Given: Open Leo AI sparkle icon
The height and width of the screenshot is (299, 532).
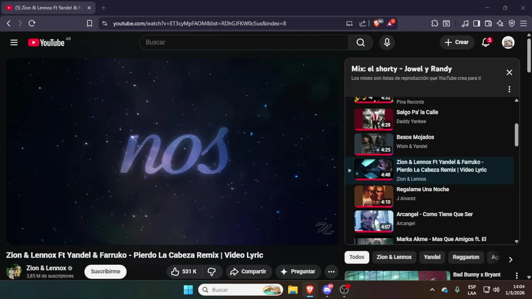Looking at the screenshot, I should pos(500,23).
